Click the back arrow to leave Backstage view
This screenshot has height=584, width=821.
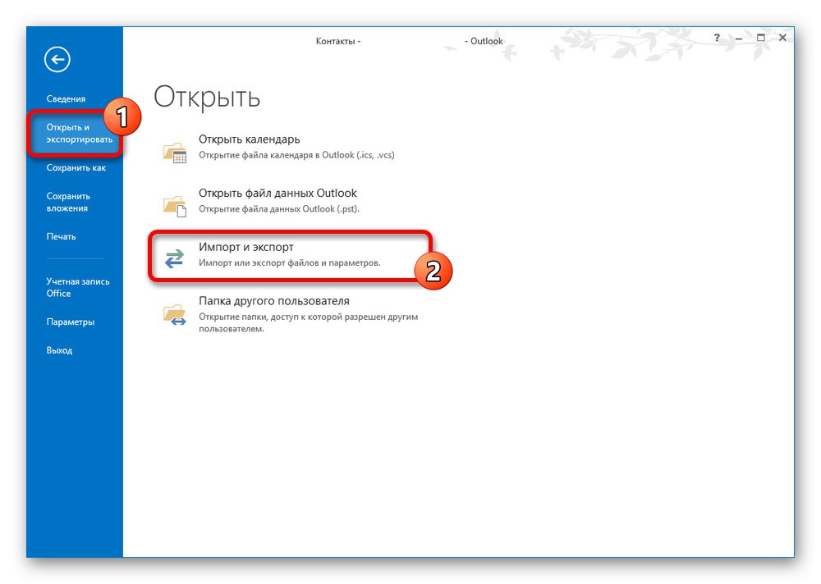coord(57,59)
